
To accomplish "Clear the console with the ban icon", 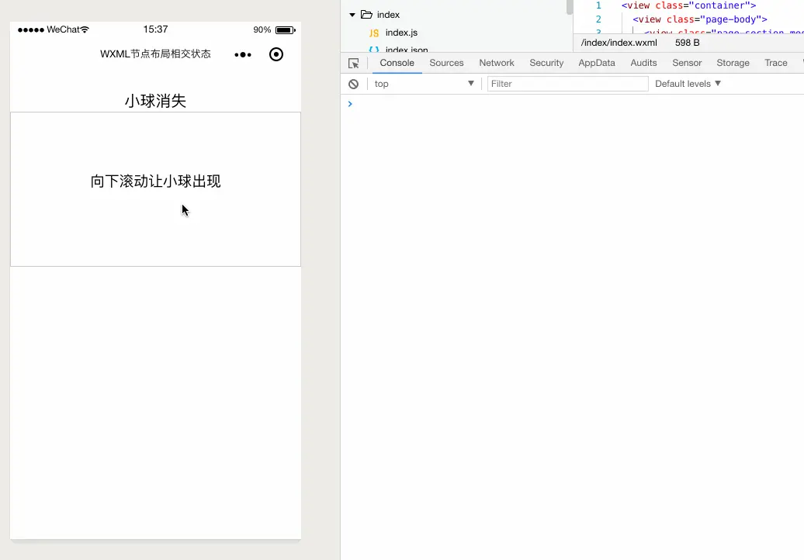I will coord(354,83).
